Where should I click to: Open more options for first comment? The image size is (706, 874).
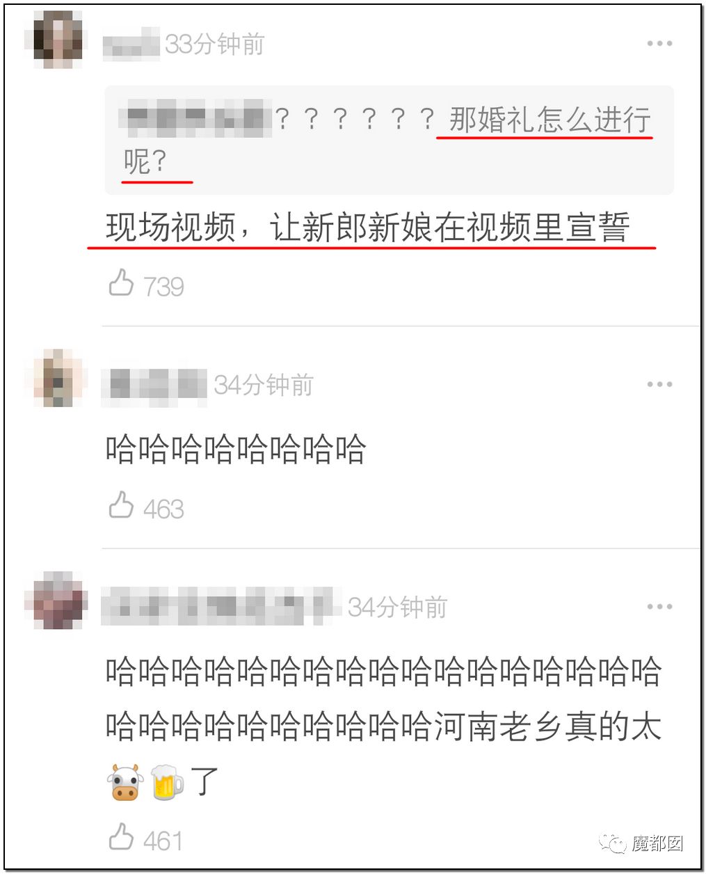[659, 43]
